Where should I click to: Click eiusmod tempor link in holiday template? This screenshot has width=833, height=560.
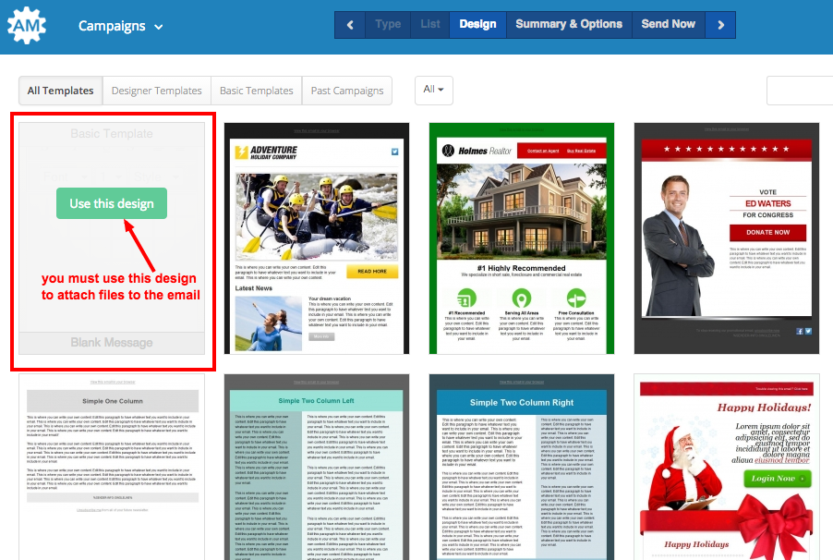point(782,460)
